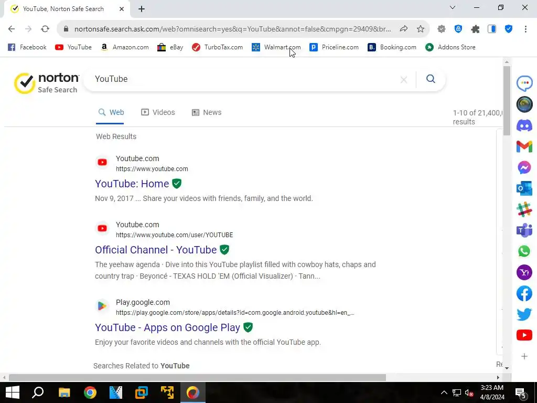
Task: Add a new sidebar app with plus
Action: point(524,356)
